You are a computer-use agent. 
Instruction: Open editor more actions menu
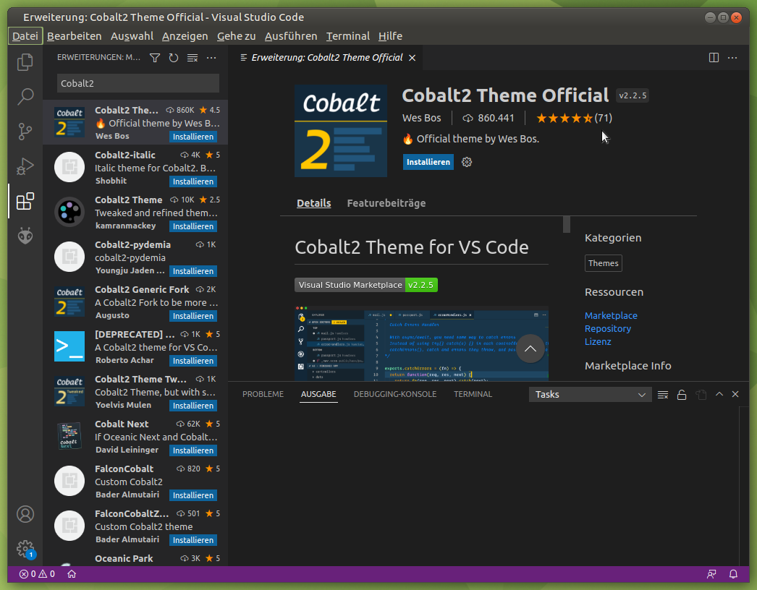click(732, 58)
